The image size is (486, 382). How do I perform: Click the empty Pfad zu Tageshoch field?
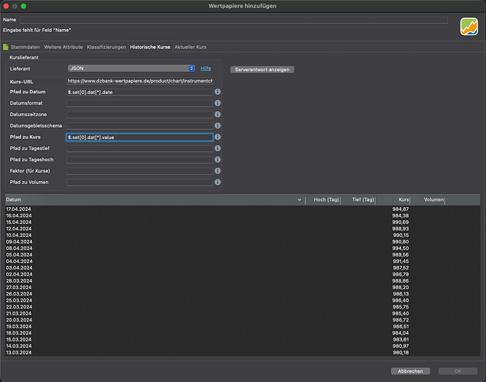tap(139, 160)
